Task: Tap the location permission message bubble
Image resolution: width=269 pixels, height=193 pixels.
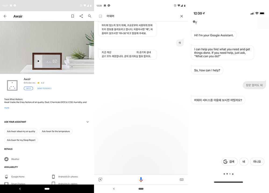Action: pos(128,29)
